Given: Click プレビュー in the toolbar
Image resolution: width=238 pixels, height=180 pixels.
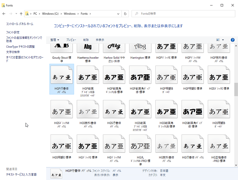Looking at the screenshot, I should click(71, 40).
